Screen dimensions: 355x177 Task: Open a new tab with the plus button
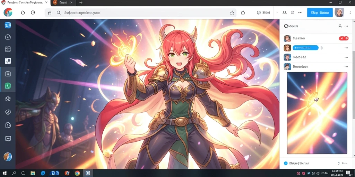coord(81,3)
